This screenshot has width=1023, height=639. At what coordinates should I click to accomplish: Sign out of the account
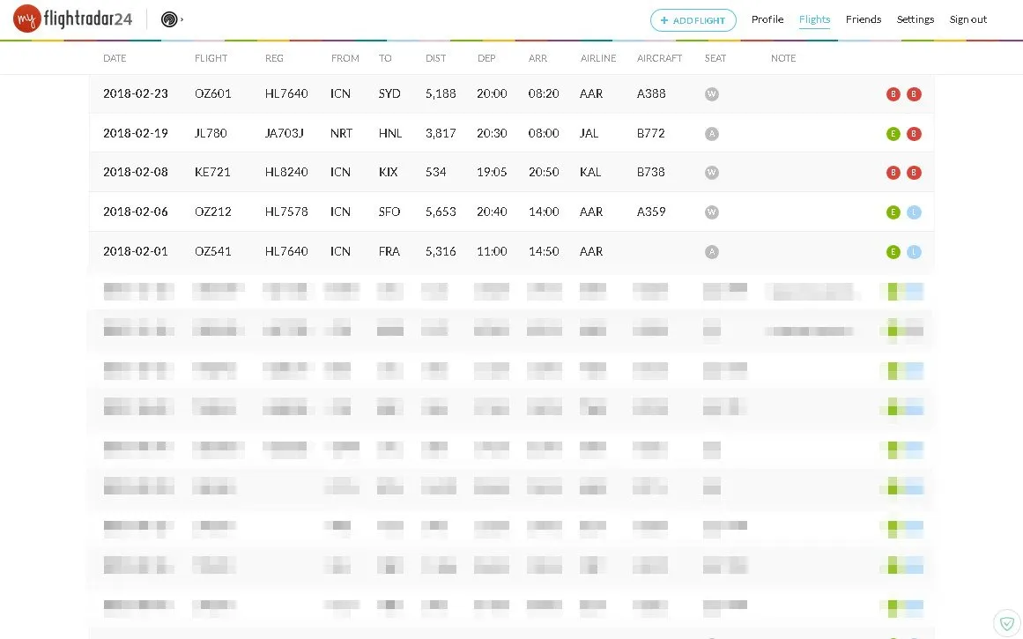tap(968, 19)
